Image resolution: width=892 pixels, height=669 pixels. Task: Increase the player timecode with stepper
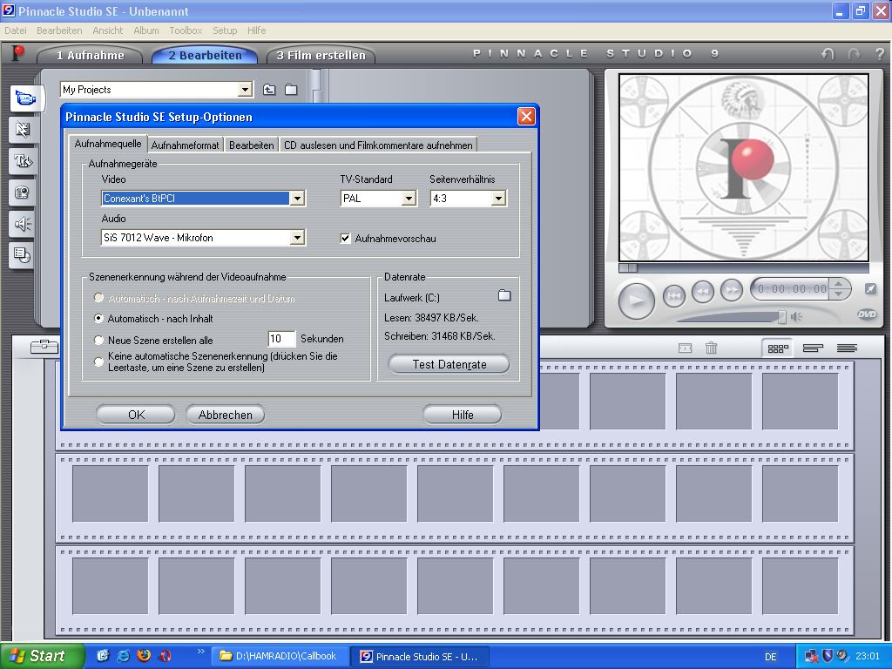pyautogui.click(x=838, y=284)
